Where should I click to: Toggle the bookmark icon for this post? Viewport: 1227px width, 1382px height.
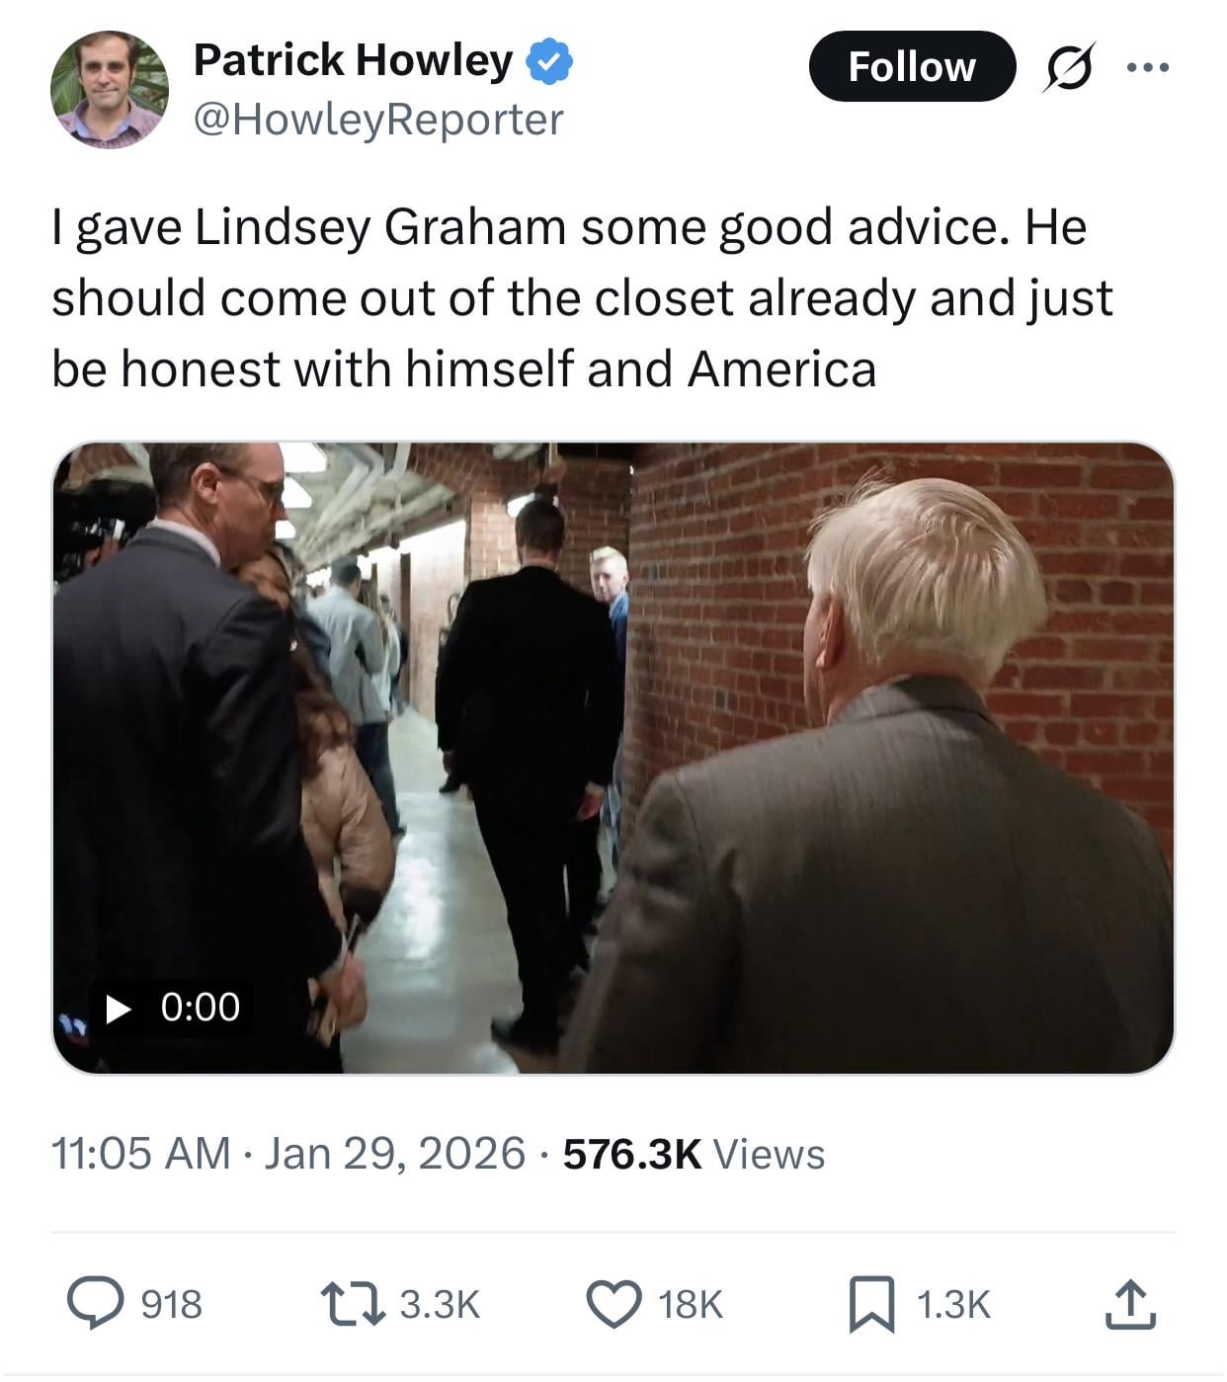pos(871,1303)
